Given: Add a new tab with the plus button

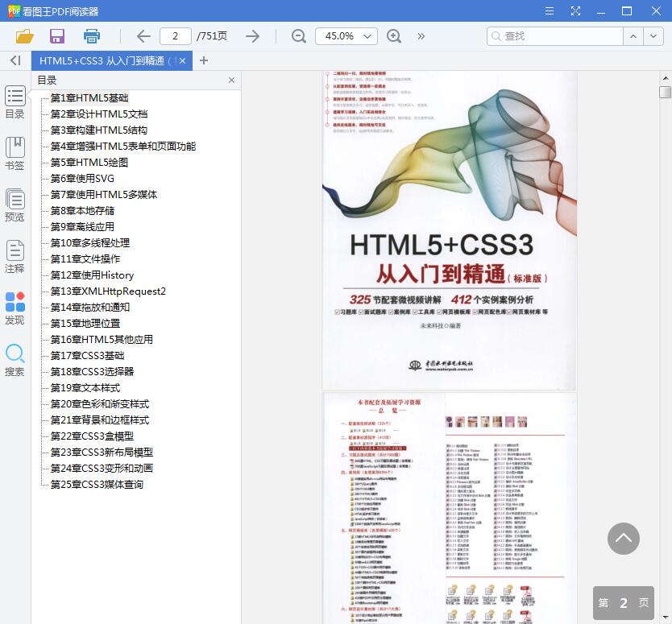Looking at the screenshot, I should [204, 61].
